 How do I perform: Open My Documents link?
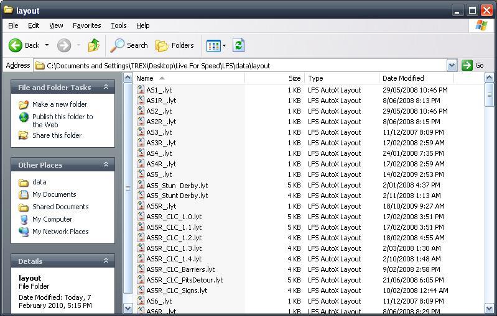pos(54,194)
